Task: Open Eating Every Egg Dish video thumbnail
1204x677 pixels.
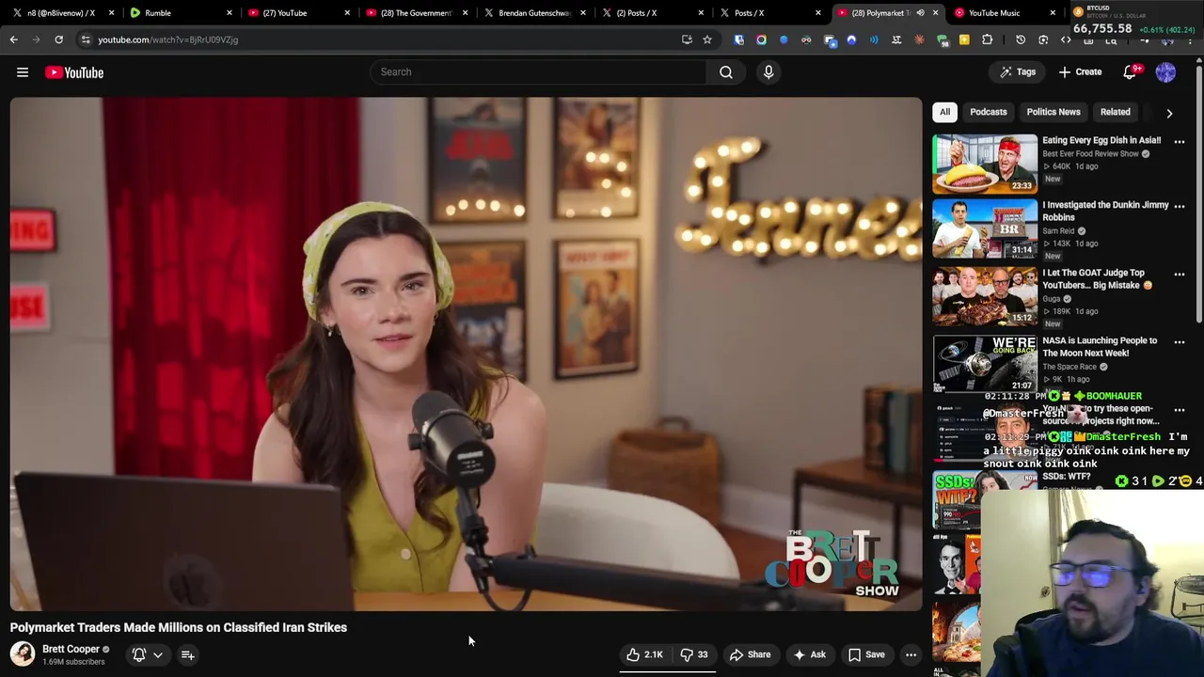Action: 985,164
